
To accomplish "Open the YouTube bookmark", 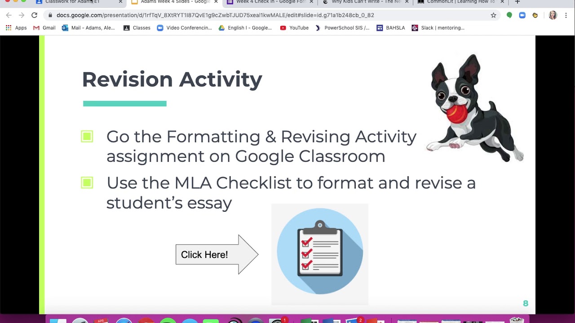I will (294, 28).
